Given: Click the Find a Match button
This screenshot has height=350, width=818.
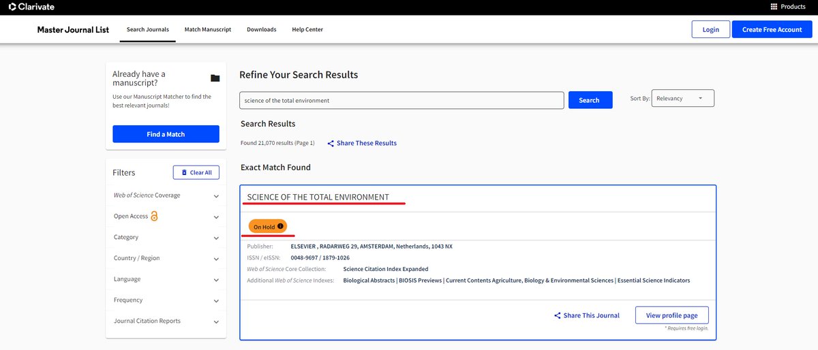Looking at the screenshot, I should point(166,134).
